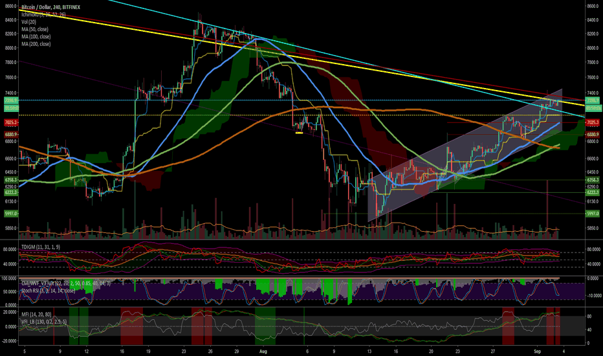This screenshot has height=356, width=603.
Task: Click the MA (50, close) legend label
Action: click(x=35, y=29)
